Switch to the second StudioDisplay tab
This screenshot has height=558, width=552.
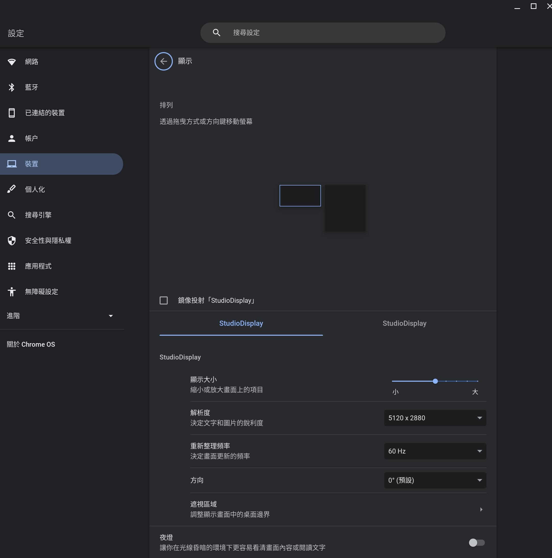point(404,323)
